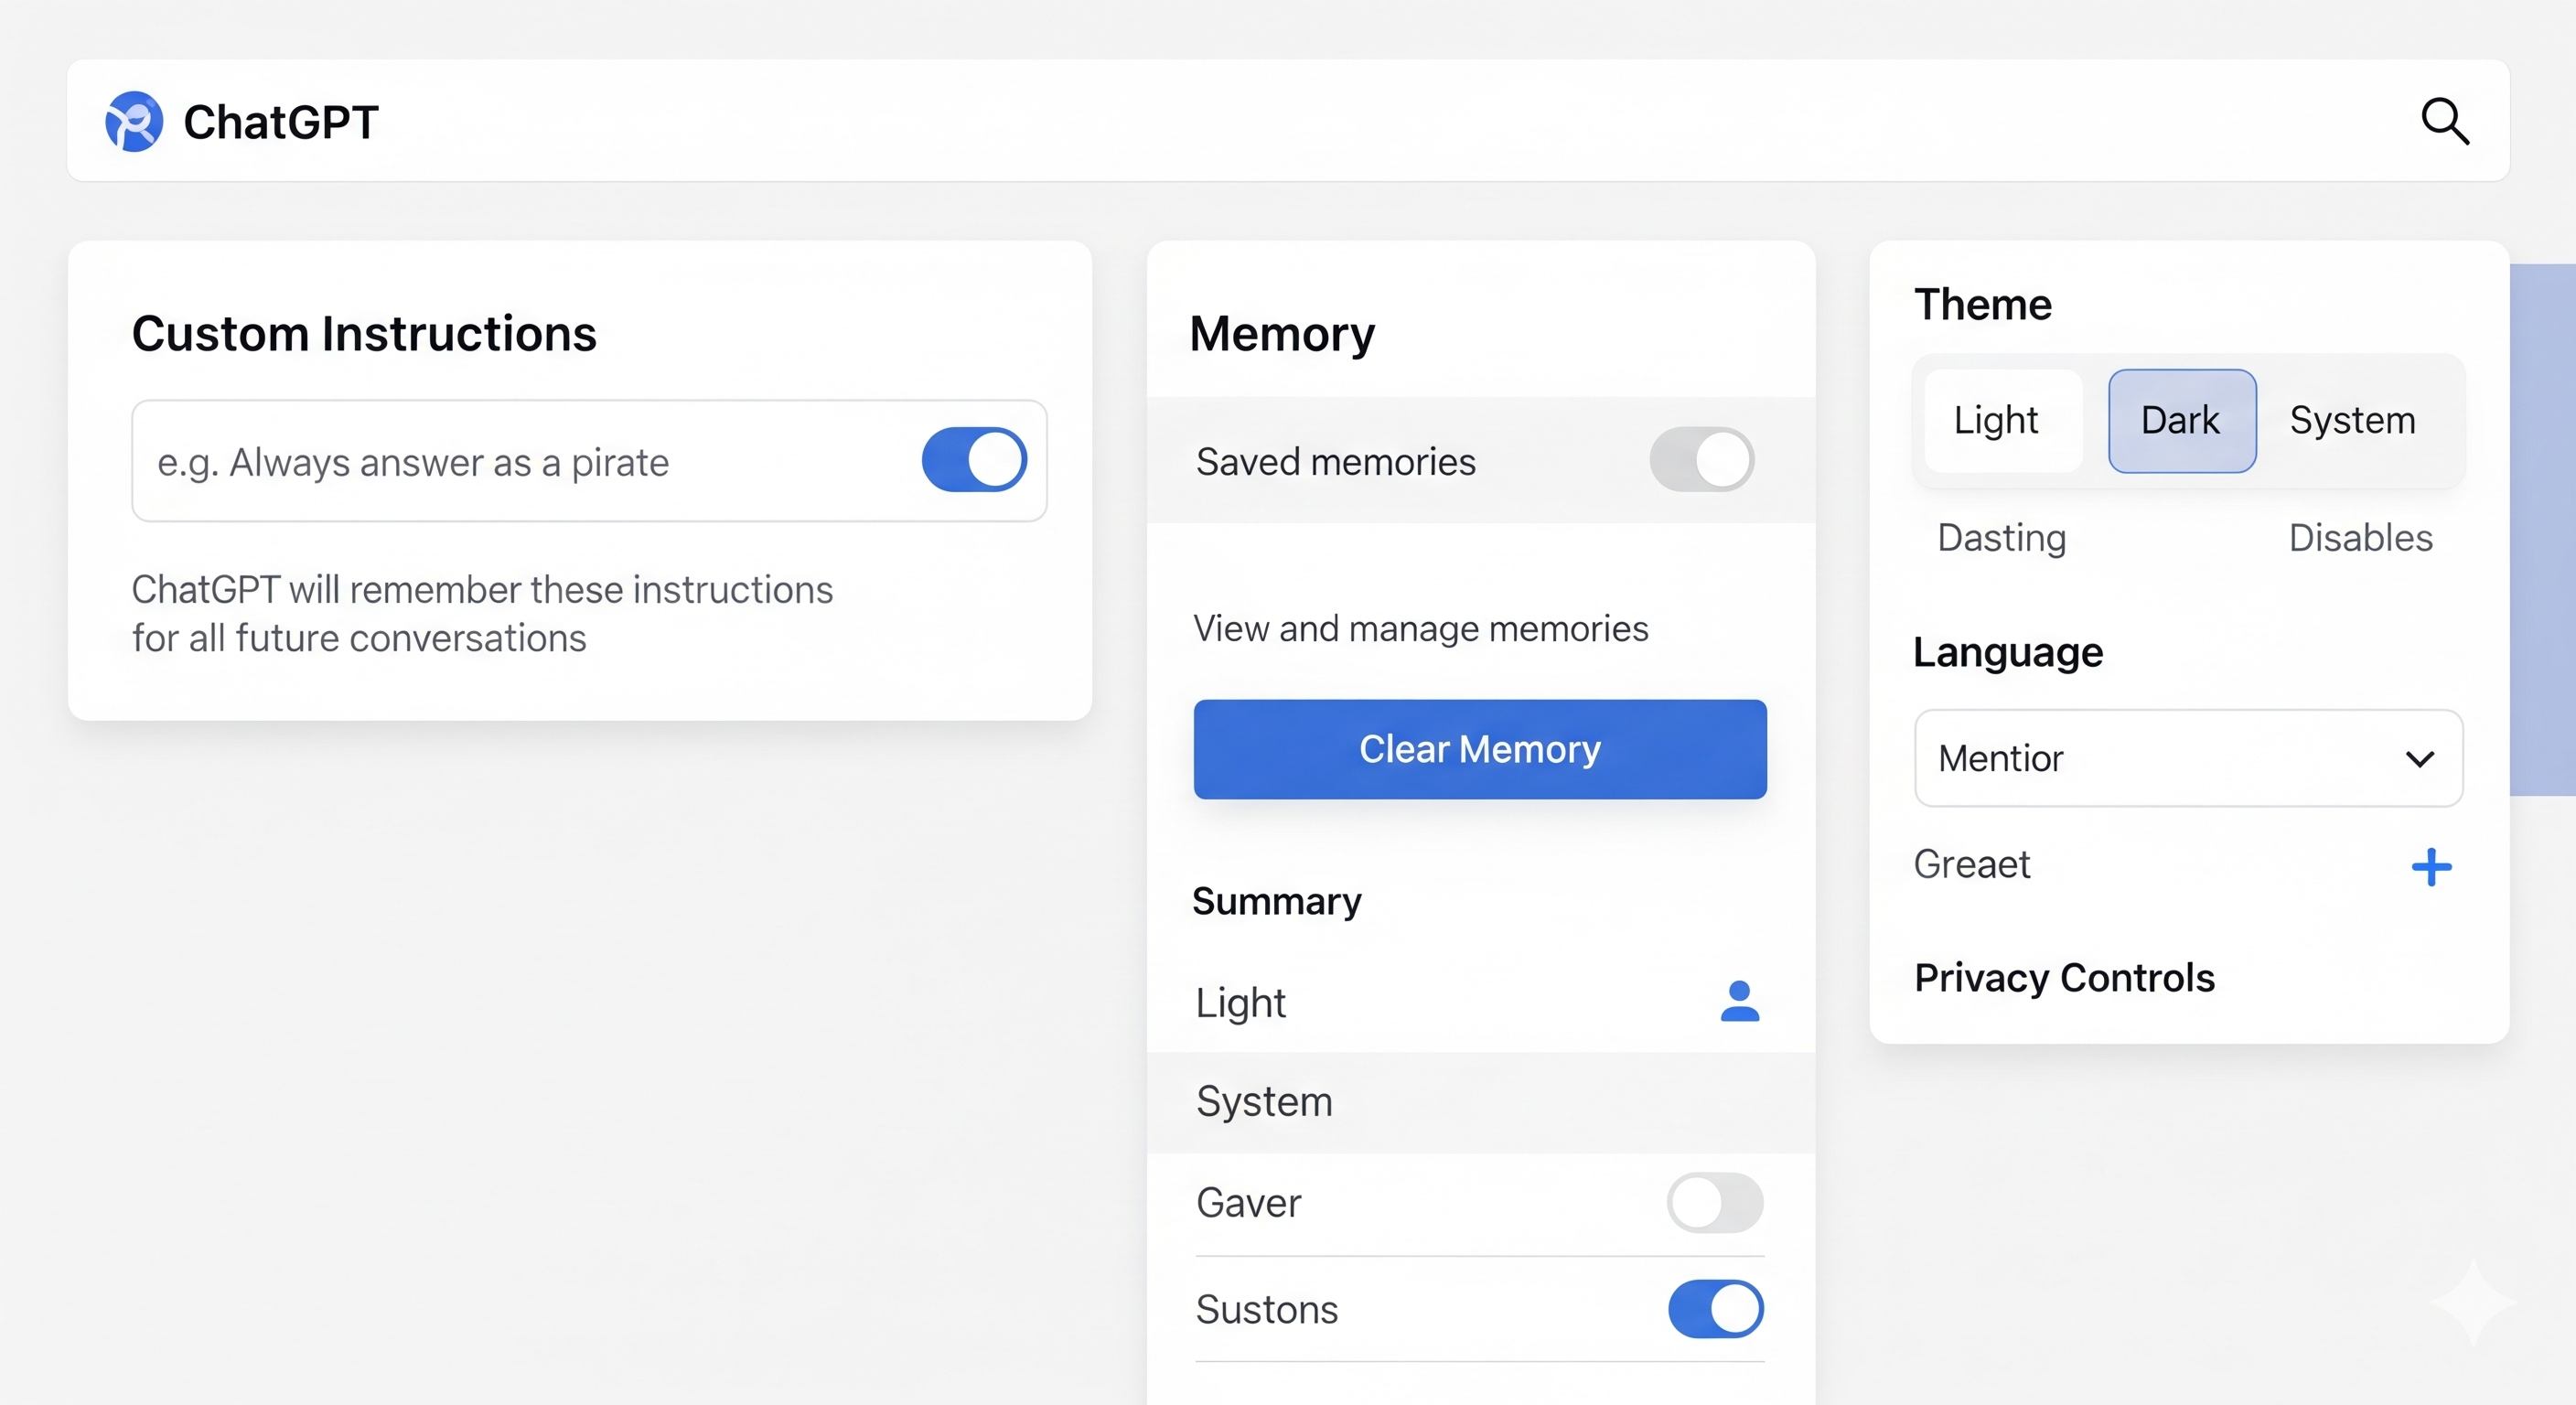Click the ChatGPT logo icon

134,122
